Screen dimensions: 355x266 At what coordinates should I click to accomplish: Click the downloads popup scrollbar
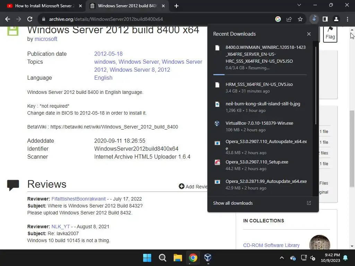(316, 86)
